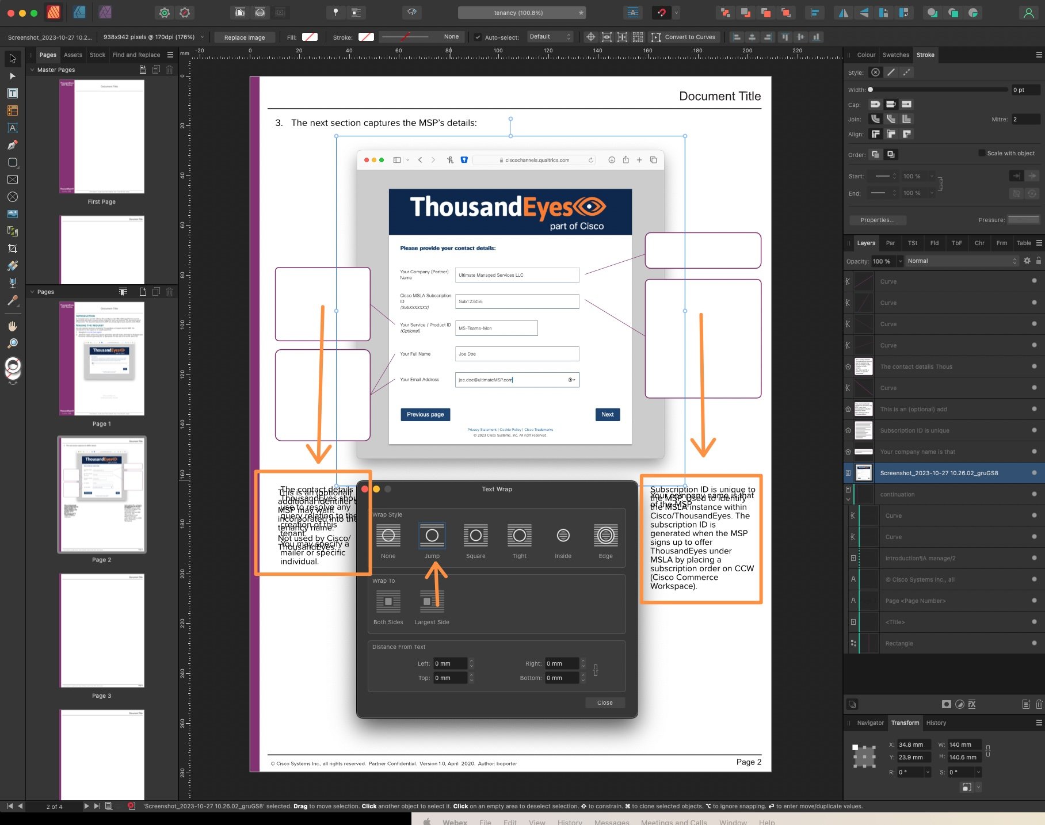This screenshot has height=825, width=1045.
Task: Open account profile icon
Action: coord(1028,13)
